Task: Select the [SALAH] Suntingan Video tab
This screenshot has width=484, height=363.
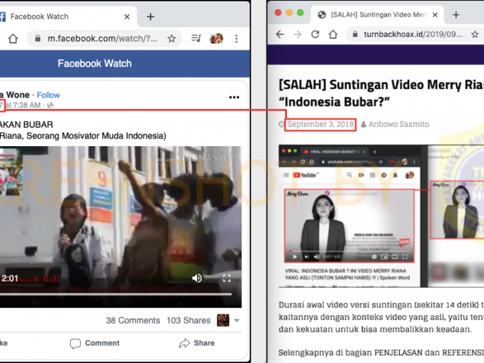Action: 378,15
